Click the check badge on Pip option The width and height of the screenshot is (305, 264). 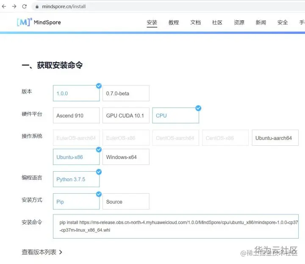[x=99, y=194]
